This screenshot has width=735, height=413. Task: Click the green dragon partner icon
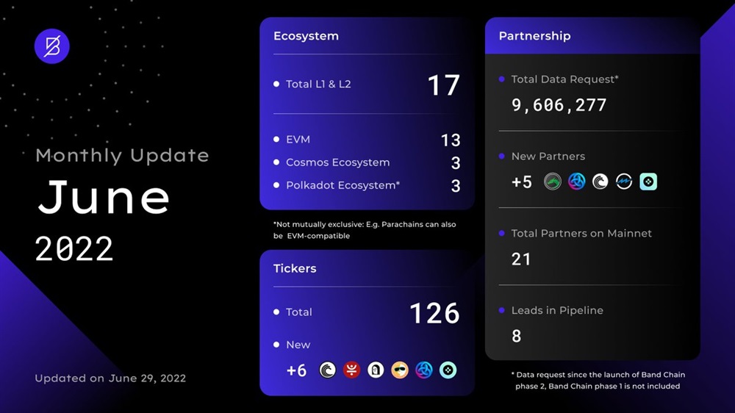[553, 182]
